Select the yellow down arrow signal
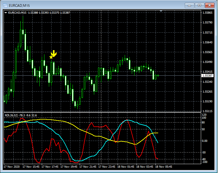Image resolution: width=218 pixels, height=173 pixels. (x=54, y=53)
